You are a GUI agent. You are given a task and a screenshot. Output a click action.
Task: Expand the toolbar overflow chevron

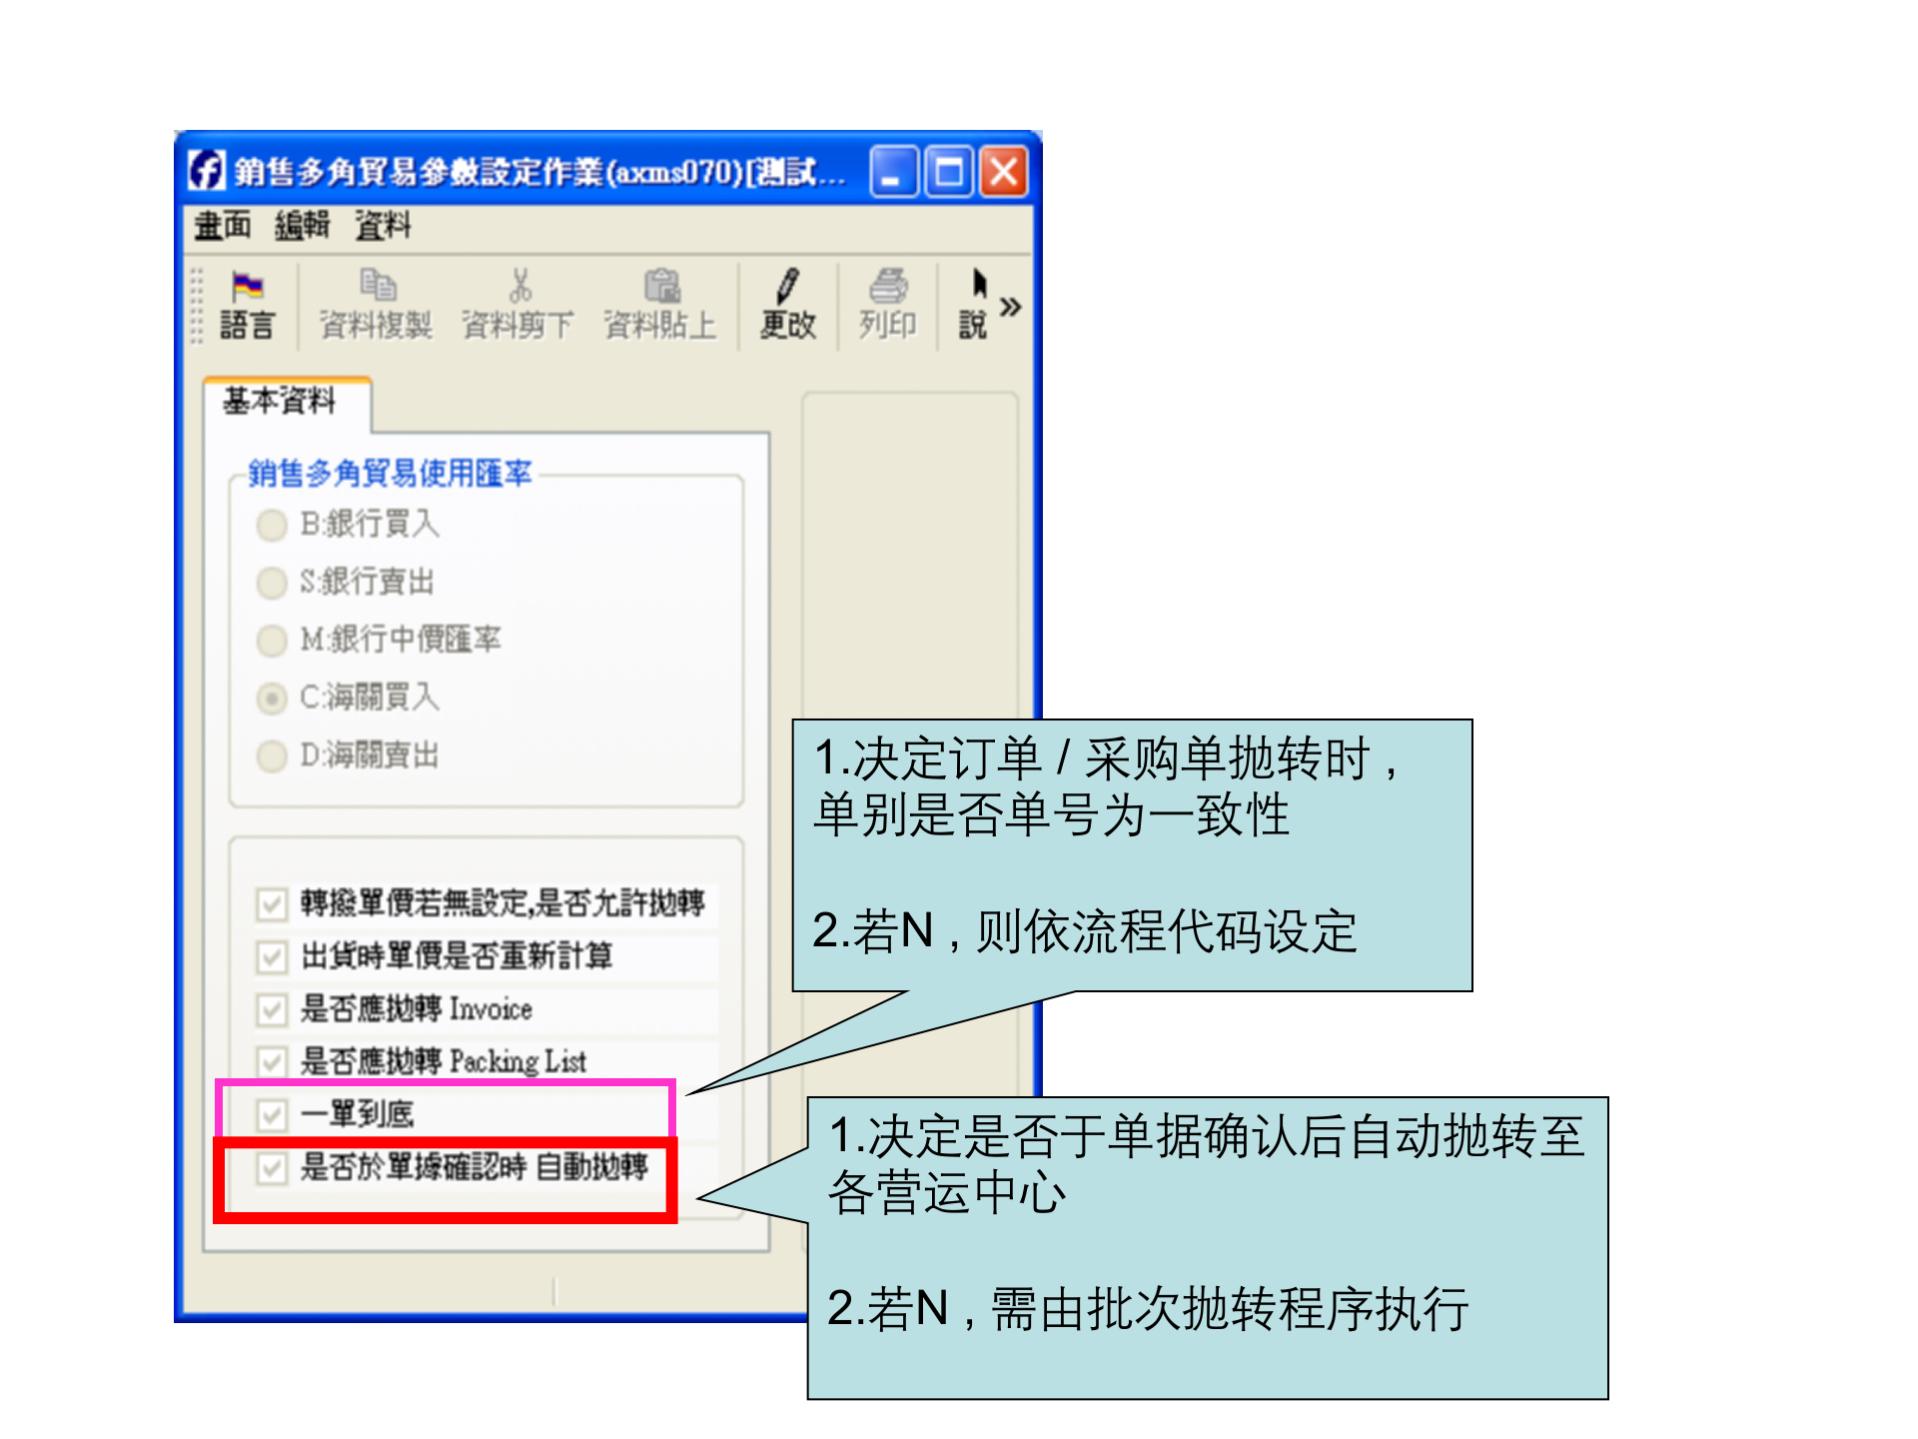pyautogui.click(x=1012, y=306)
